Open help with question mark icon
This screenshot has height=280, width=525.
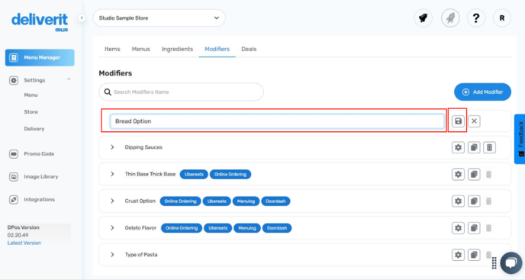(x=476, y=18)
